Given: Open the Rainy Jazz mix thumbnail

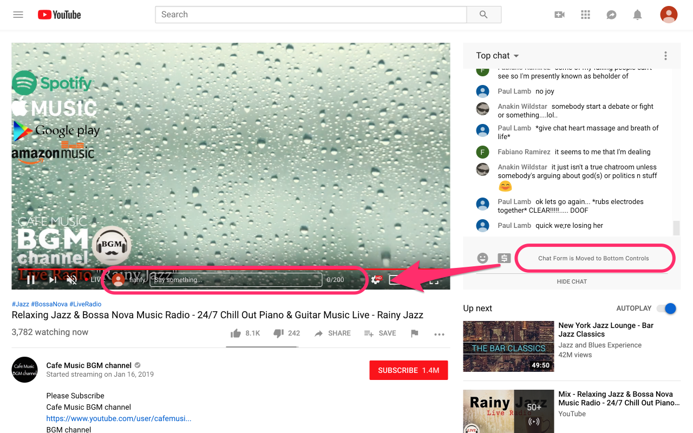Looking at the screenshot, I should (x=508, y=411).
